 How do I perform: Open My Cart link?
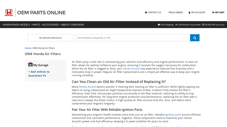[x=220, y=12]
